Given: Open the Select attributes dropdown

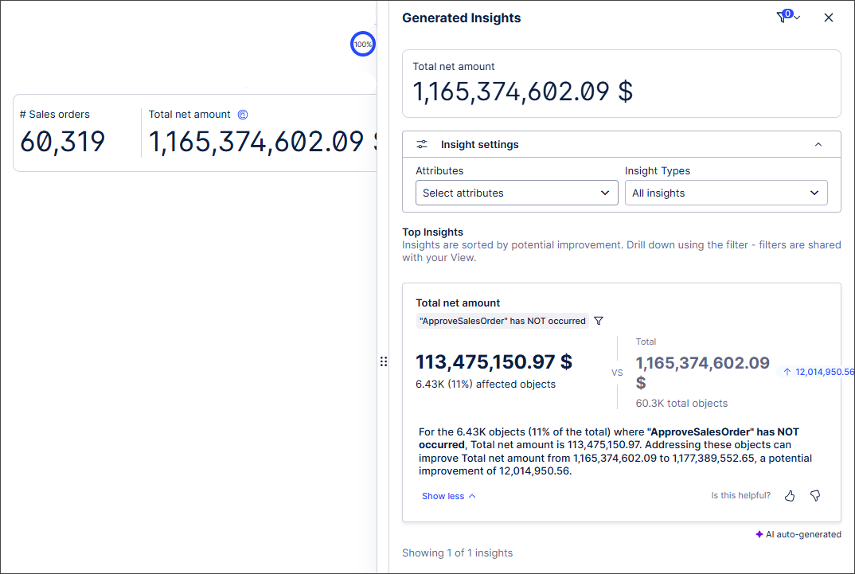Looking at the screenshot, I should pyautogui.click(x=517, y=193).
